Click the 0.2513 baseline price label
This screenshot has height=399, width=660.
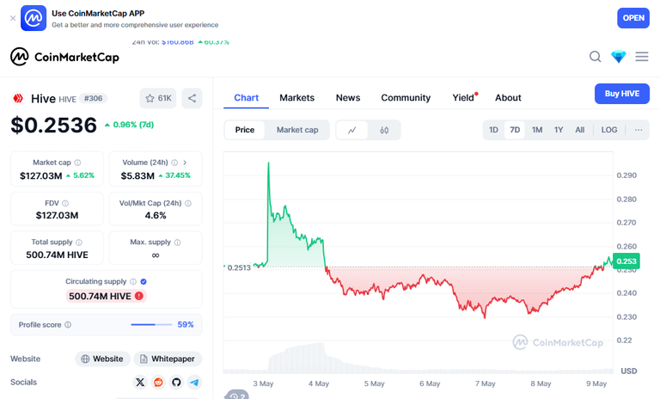(239, 268)
